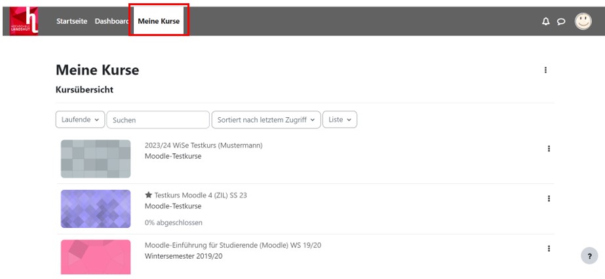This screenshot has height=279, width=605.
Task: Click the Hochschule Landshut logo
Action: click(x=24, y=21)
